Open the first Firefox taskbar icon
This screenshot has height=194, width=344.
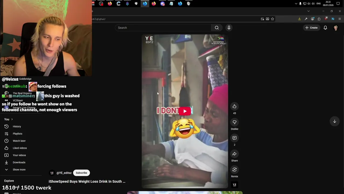point(110,4)
